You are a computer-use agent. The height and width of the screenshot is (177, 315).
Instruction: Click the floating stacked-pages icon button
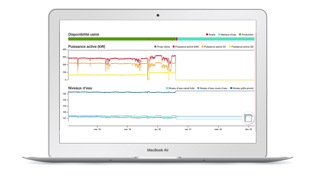pos(248,118)
